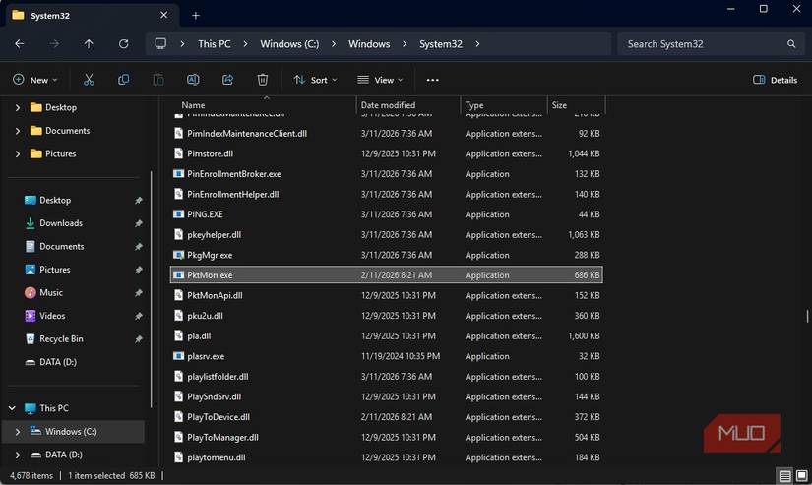Click the Copy icon in toolbar
This screenshot has width=812, height=485.
tap(123, 80)
